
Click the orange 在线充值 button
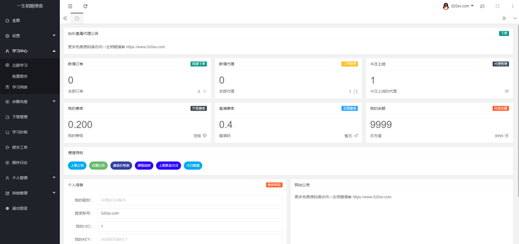[500, 109]
